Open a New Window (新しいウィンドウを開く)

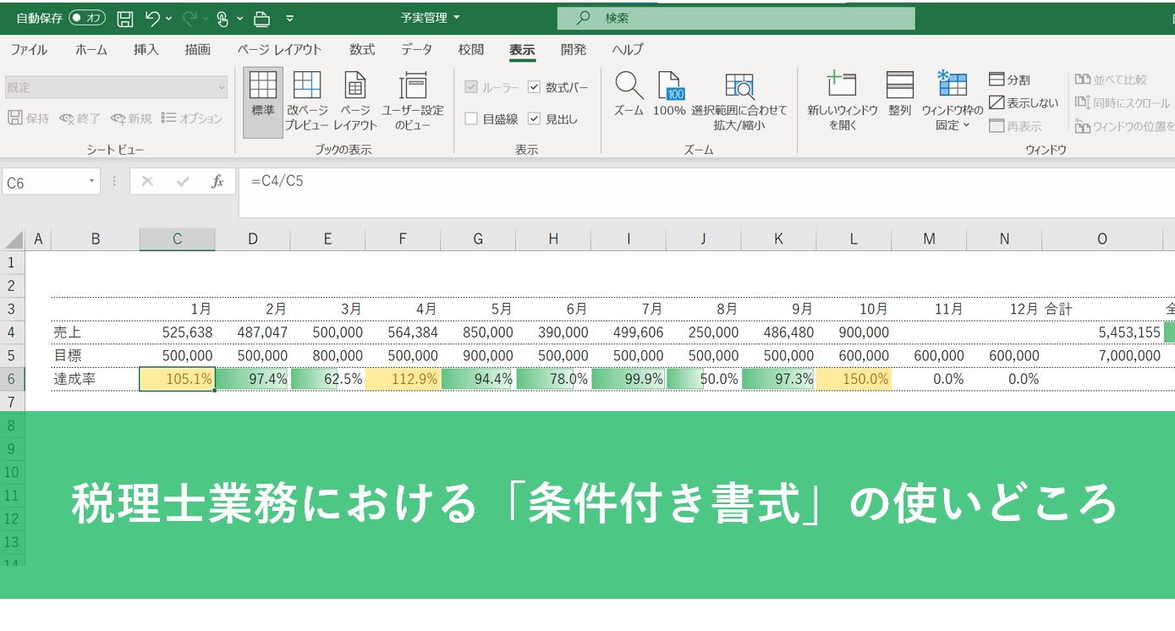click(x=842, y=101)
